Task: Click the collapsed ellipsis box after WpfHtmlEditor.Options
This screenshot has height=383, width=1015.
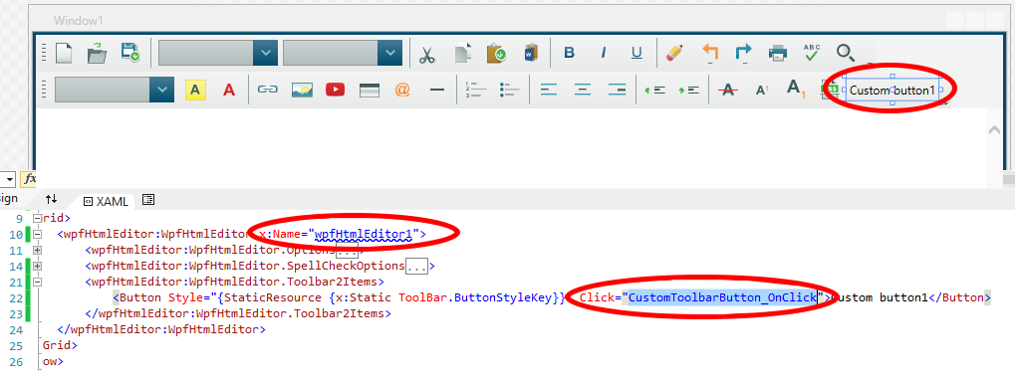Action: coord(347,250)
